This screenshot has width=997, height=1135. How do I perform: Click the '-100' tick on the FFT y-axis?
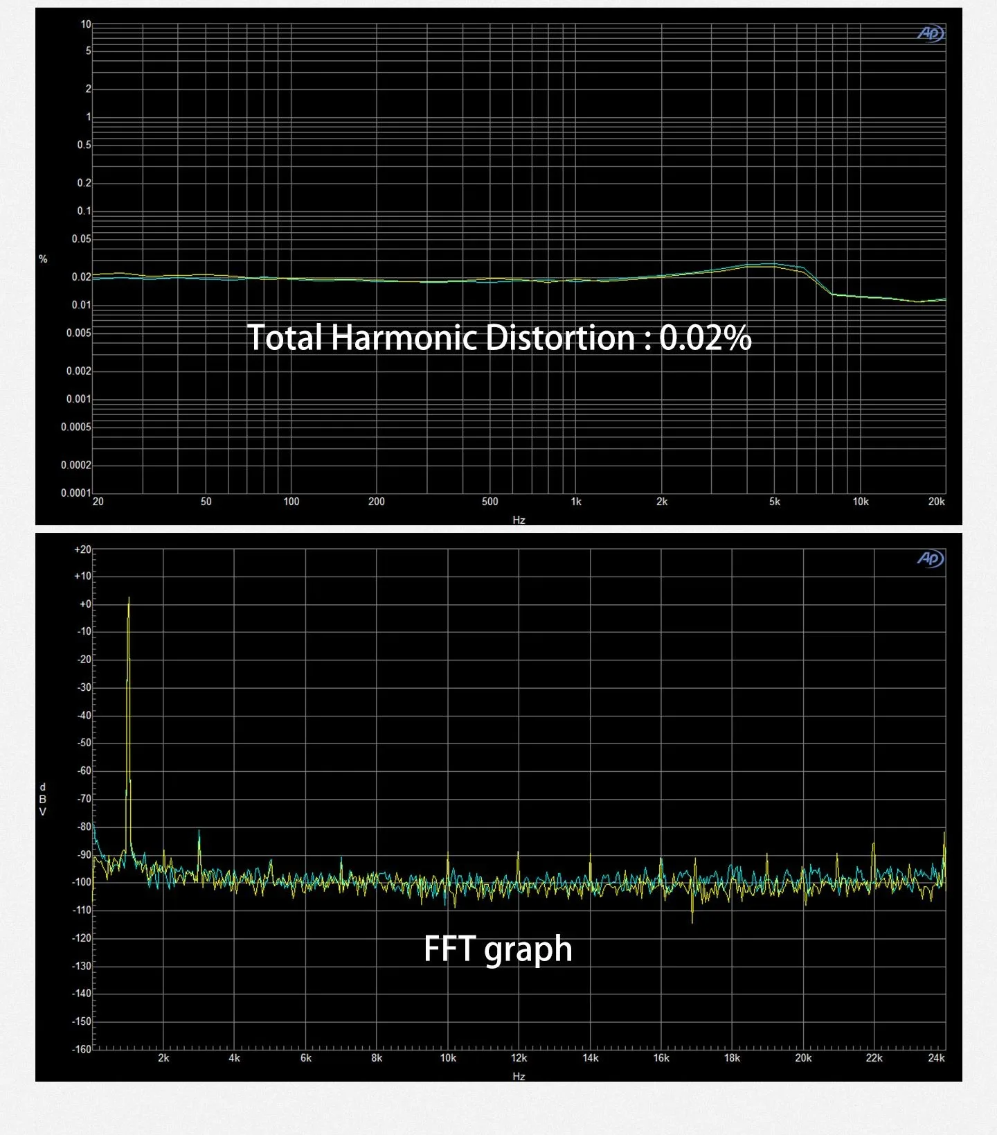click(82, 882)
